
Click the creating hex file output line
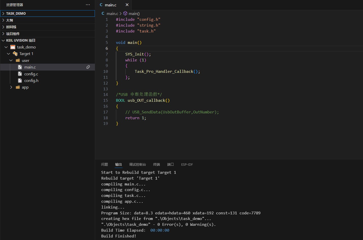pyautogui.click(x=156, y=219)
